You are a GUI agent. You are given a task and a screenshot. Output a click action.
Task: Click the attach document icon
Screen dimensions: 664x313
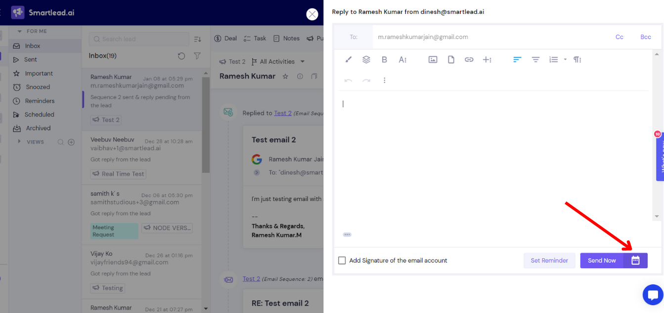pos(450,59)
